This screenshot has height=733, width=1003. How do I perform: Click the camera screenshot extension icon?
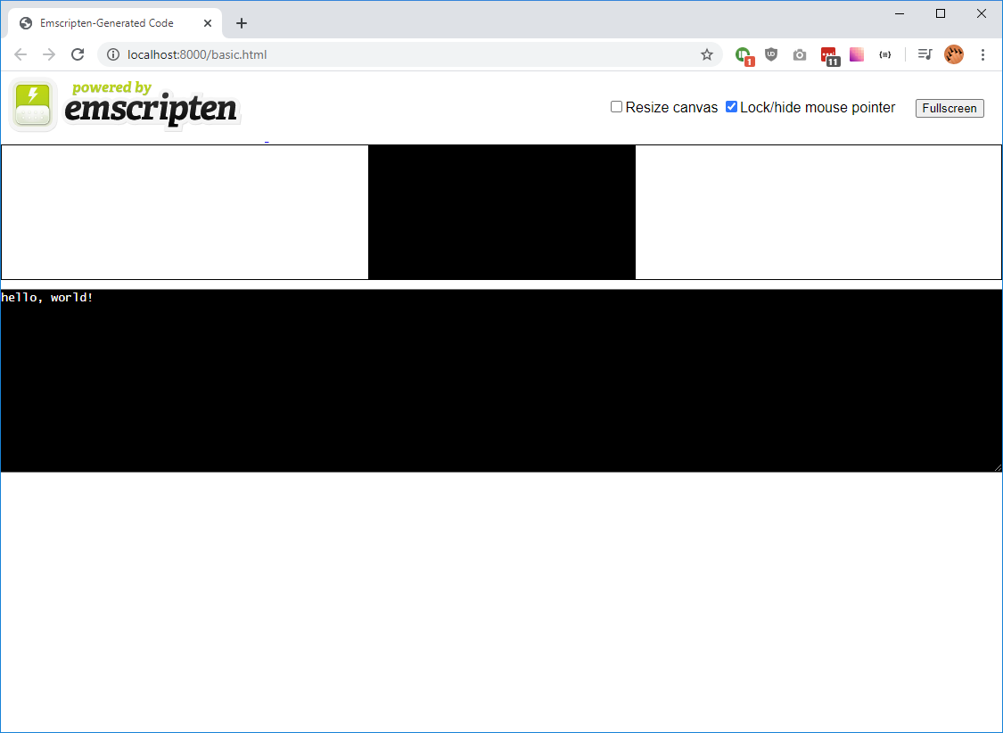pos(800,55)
